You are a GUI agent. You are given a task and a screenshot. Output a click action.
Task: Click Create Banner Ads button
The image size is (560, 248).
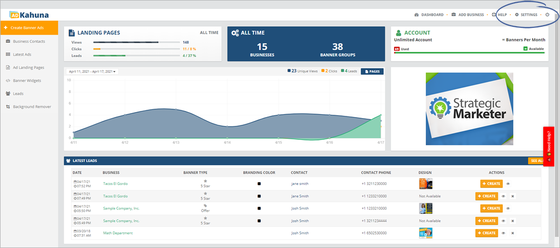coord(29,28)
